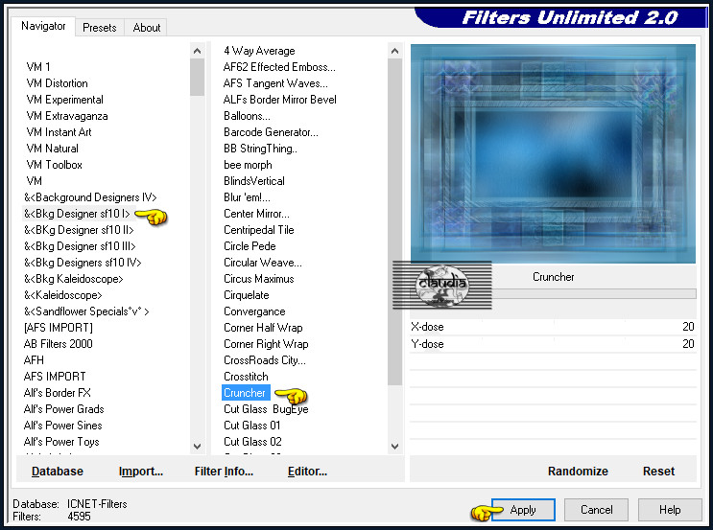Screen dimensions: 713x530
Task: Choose BB StringThing.. filter
Action: [x=260, y=149]
